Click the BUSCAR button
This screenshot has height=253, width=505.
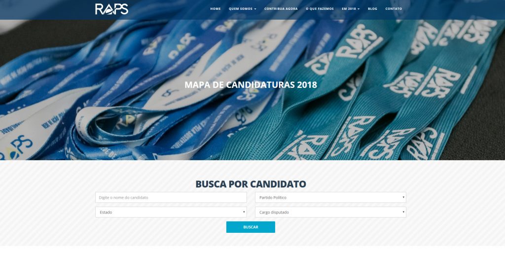click(251, 227)
